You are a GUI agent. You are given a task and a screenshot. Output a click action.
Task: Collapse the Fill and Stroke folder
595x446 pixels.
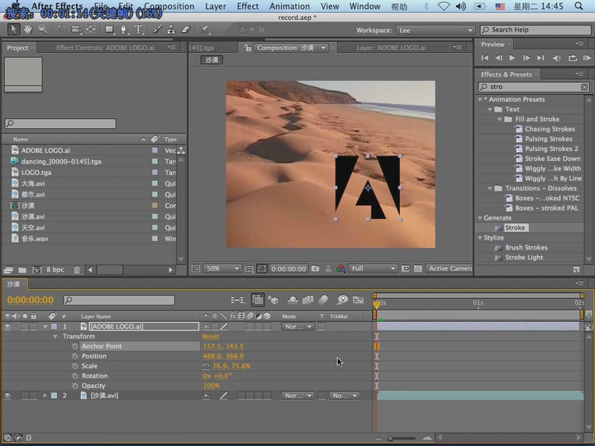(x=500, y=119)
